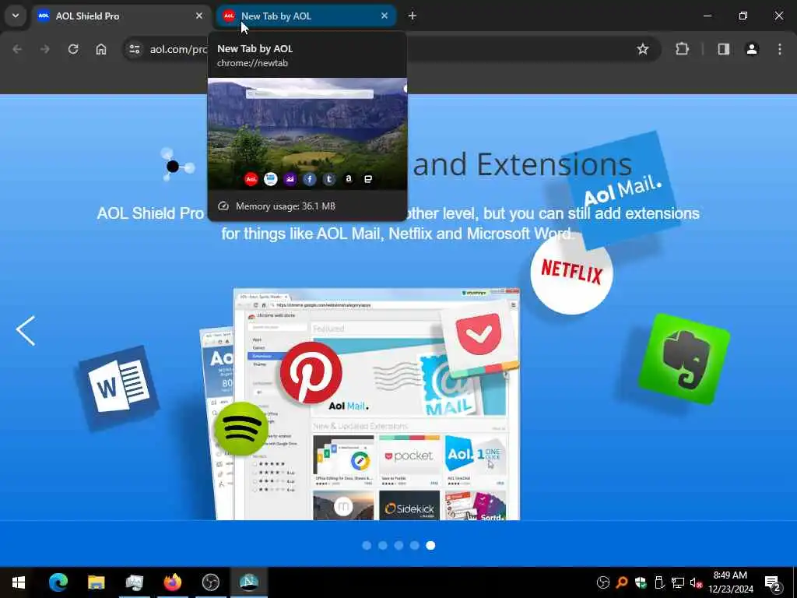Open the user profile icon
The height and width of the screenshot is (598, 797).
coord(752,49)
